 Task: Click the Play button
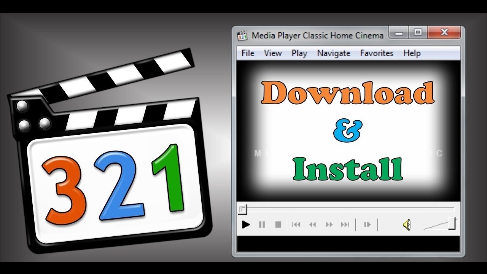point(246,225)
